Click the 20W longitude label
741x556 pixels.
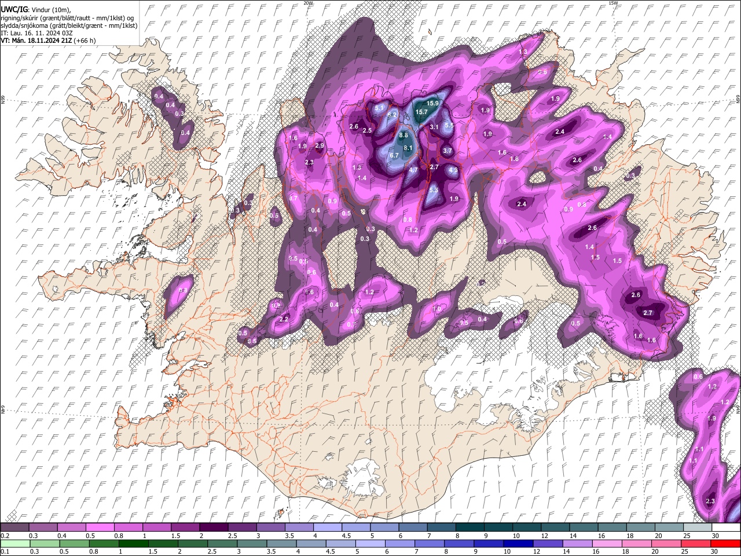[309, 3]
